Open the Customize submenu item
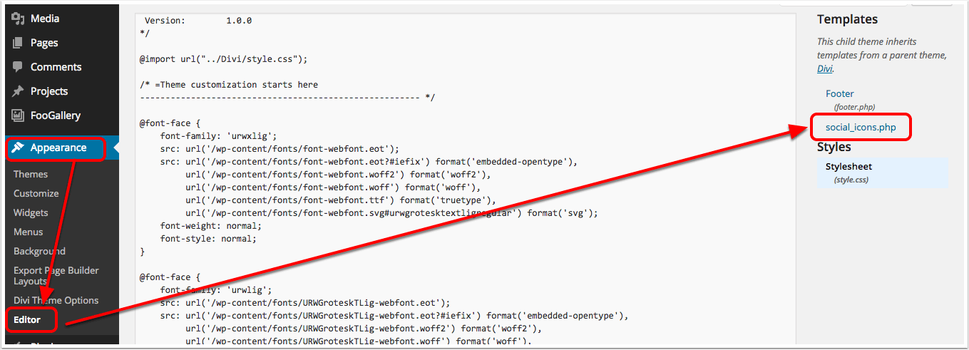Viewport: 969px width, 350px height. [x=36, y=193]
